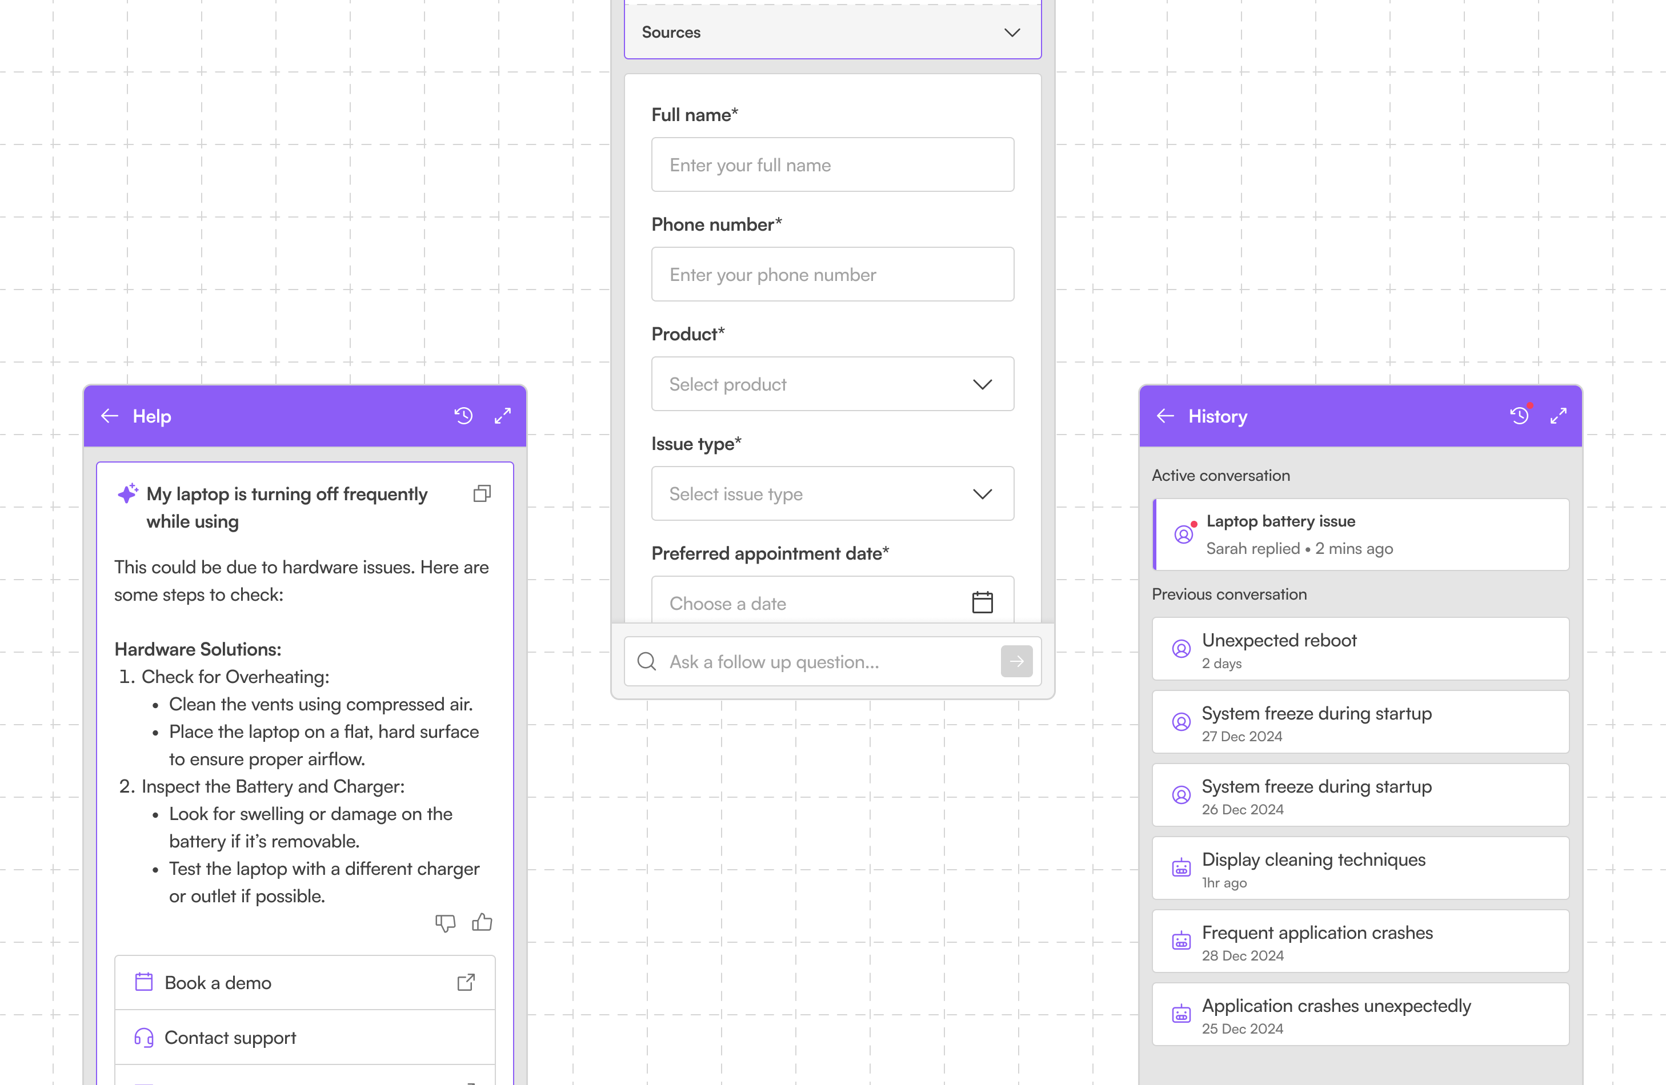1666x1085 pixels.
Task: Click the person icon on Unexpected reboot
Action: click(x=1182, y=649)
